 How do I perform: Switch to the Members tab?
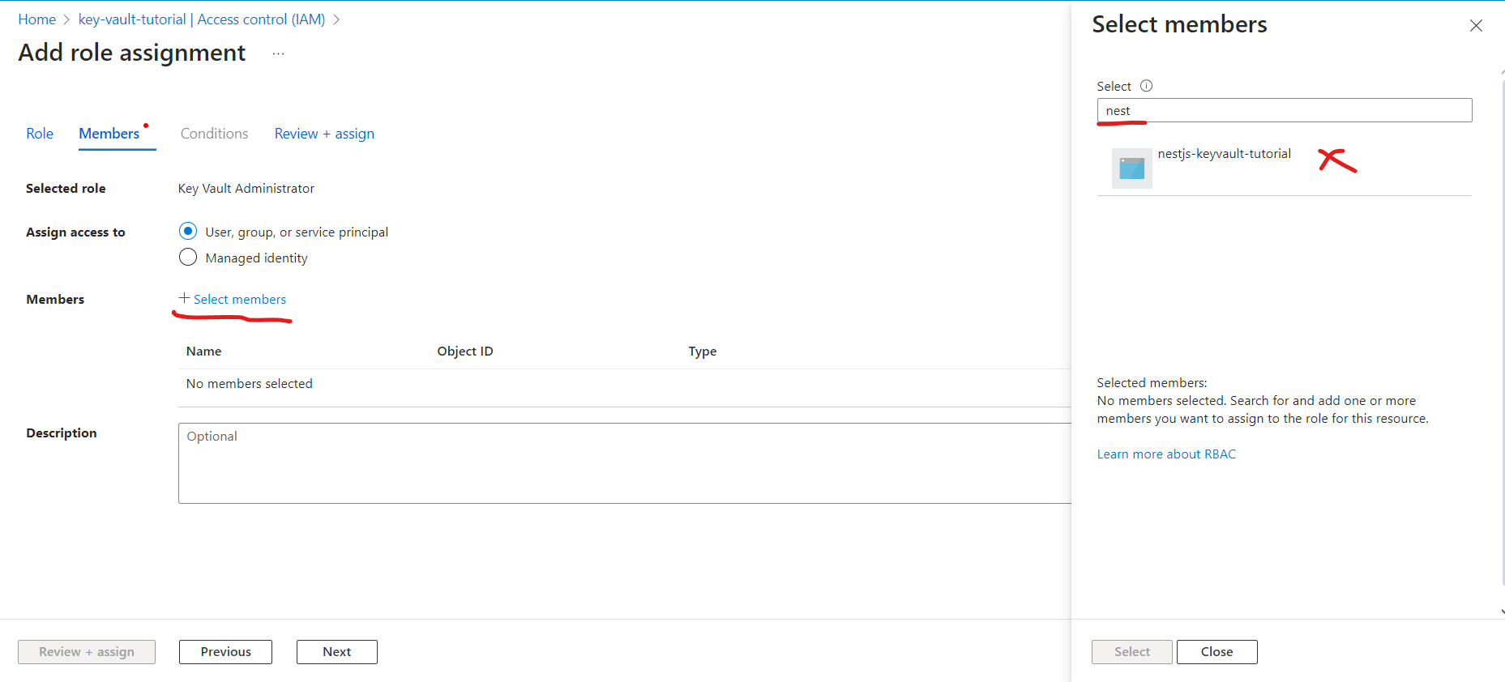(109, 134)
